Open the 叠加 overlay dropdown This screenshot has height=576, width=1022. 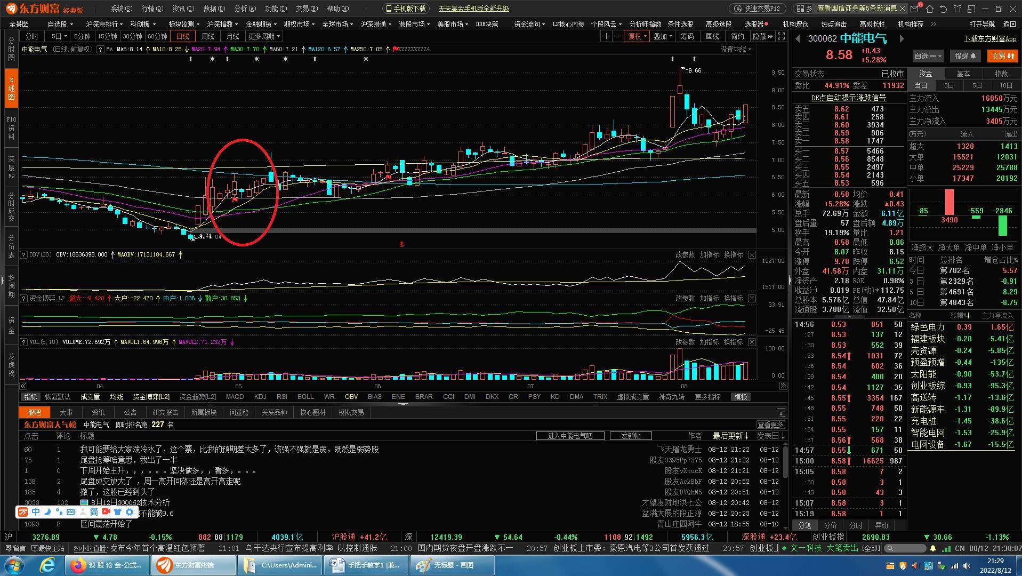(x=662, y=36)
